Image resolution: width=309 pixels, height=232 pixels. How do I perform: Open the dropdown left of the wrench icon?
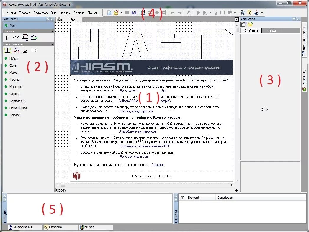(235, 13)
